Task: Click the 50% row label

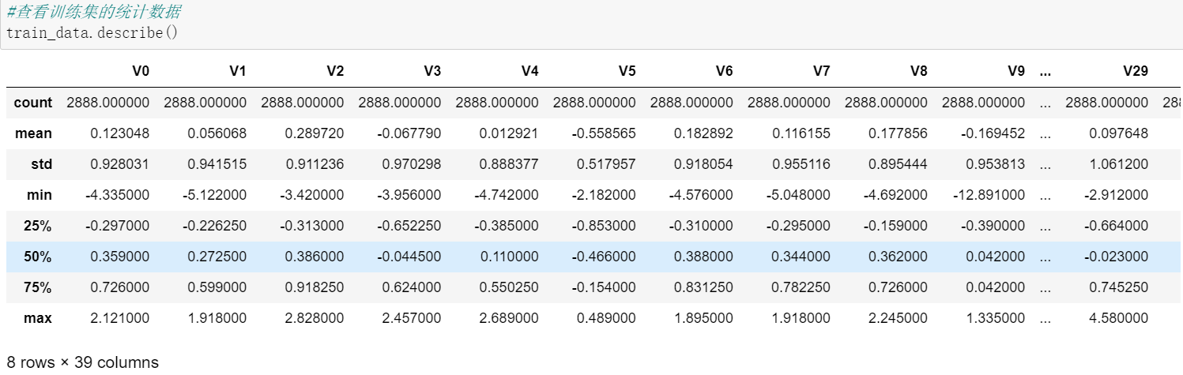Action: pyautogui.click(x=39, y=257)
